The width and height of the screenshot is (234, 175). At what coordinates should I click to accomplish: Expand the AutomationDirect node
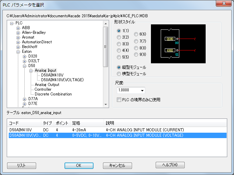[x=18, y=42]
